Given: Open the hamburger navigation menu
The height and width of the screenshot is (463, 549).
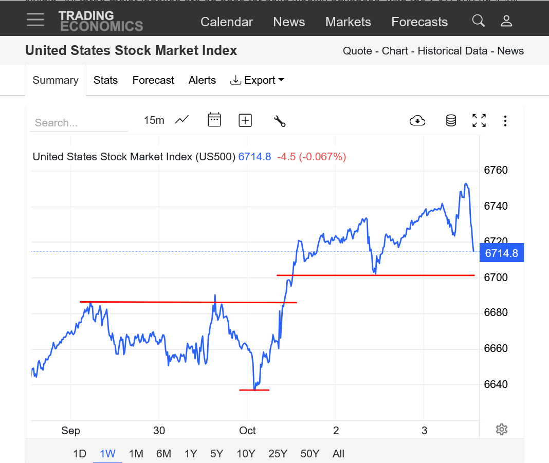Looking at the screenshot, I should pos(35,20).
